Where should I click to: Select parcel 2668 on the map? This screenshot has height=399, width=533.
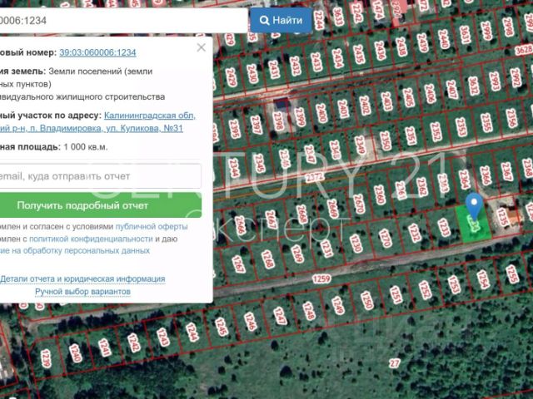[301, 214]
